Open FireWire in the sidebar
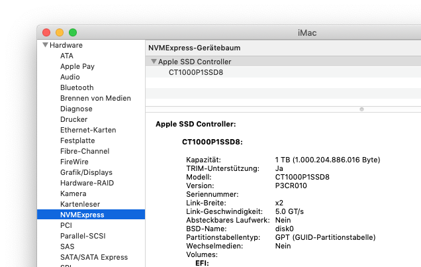Screen dimensions: 421x267 pyautogui.click(x=74, y=162)
